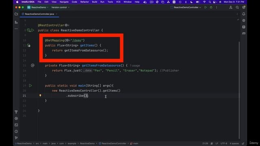This screenshot has width=260, height=146.
Task: Expand the Version control dropdown
Action: (x=61, y=7)
